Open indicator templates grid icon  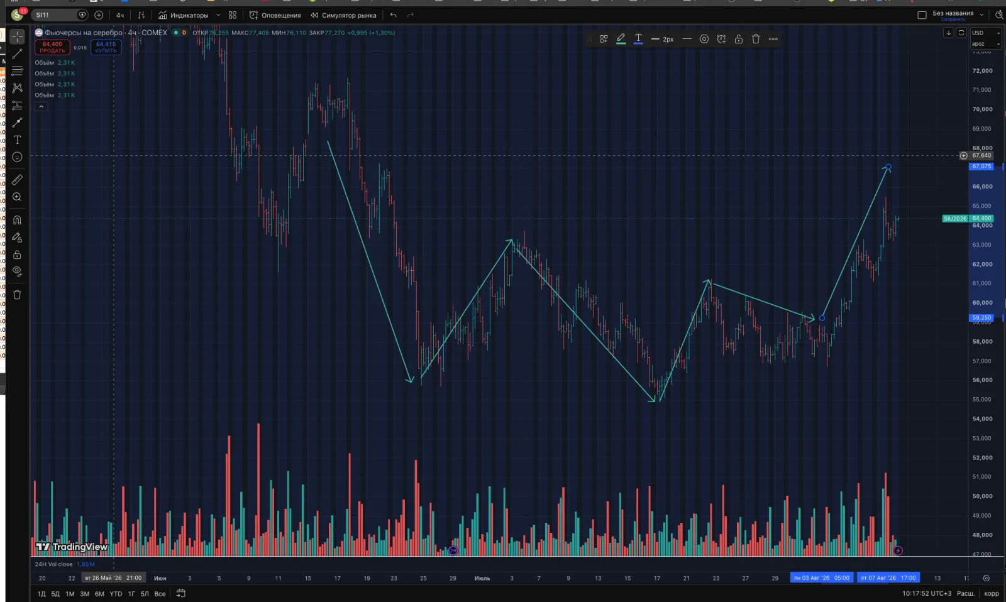coord(233,15)
